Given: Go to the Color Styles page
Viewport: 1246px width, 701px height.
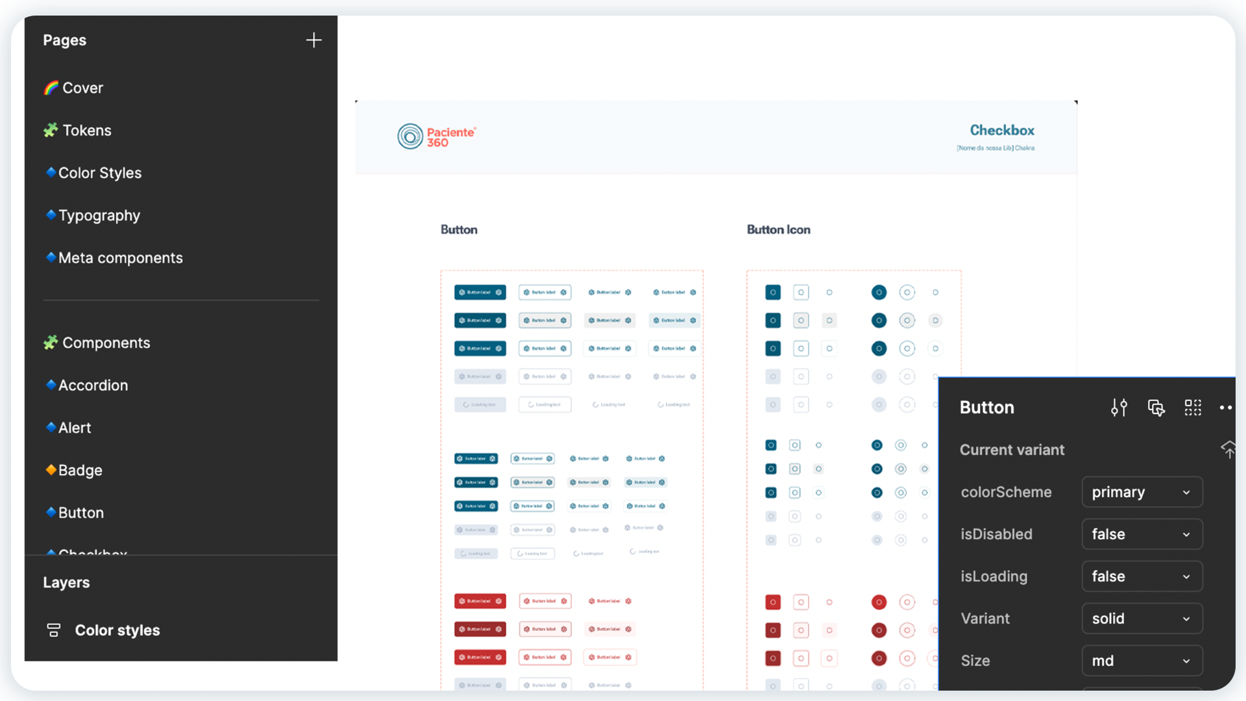Looking at the screenshot, I should coord(100,173).
